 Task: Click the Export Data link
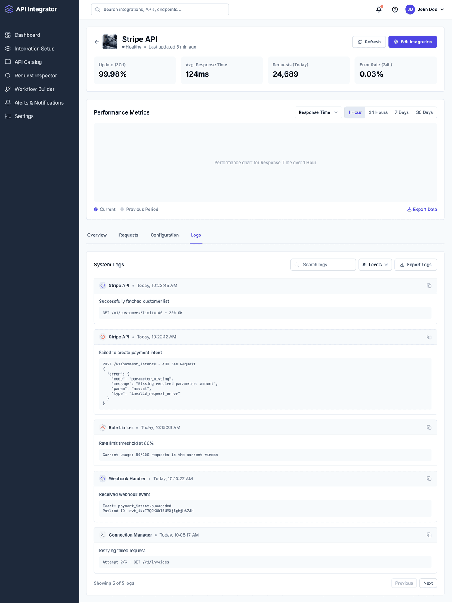pyautogui.click(x=422, y=209)
